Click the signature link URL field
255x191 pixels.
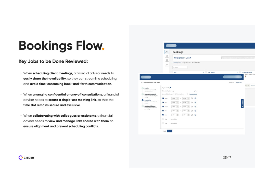point(238,58)
